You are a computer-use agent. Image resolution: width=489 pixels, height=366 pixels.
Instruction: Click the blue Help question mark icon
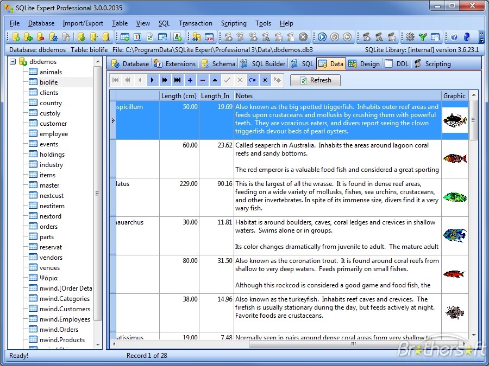click(454, 37)
